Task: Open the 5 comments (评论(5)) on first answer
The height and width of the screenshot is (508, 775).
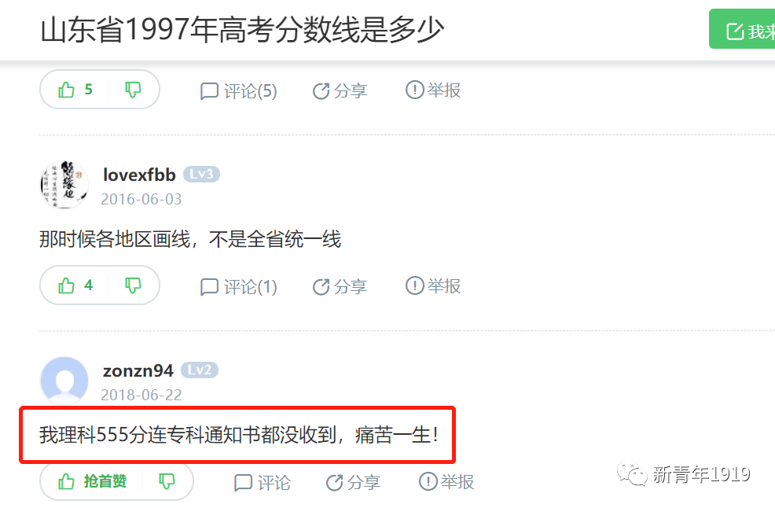Action: click(x=239, y=91)
